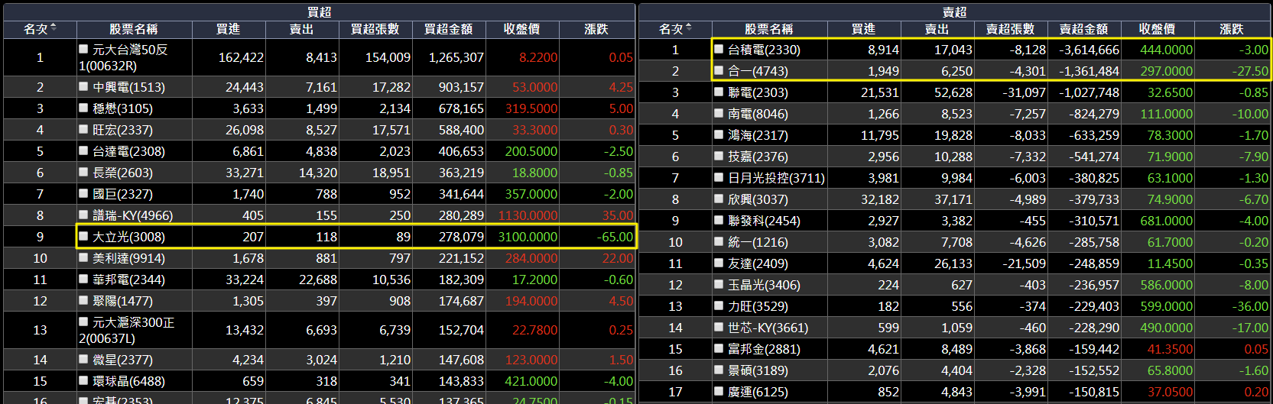This screenshot has width=1273, height=404.
Task: Sort by the 買超金額 column header
Action: click(449, 29)
